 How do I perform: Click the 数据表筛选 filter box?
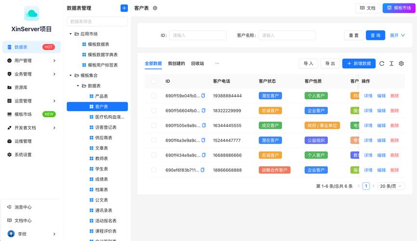(97, 21)
